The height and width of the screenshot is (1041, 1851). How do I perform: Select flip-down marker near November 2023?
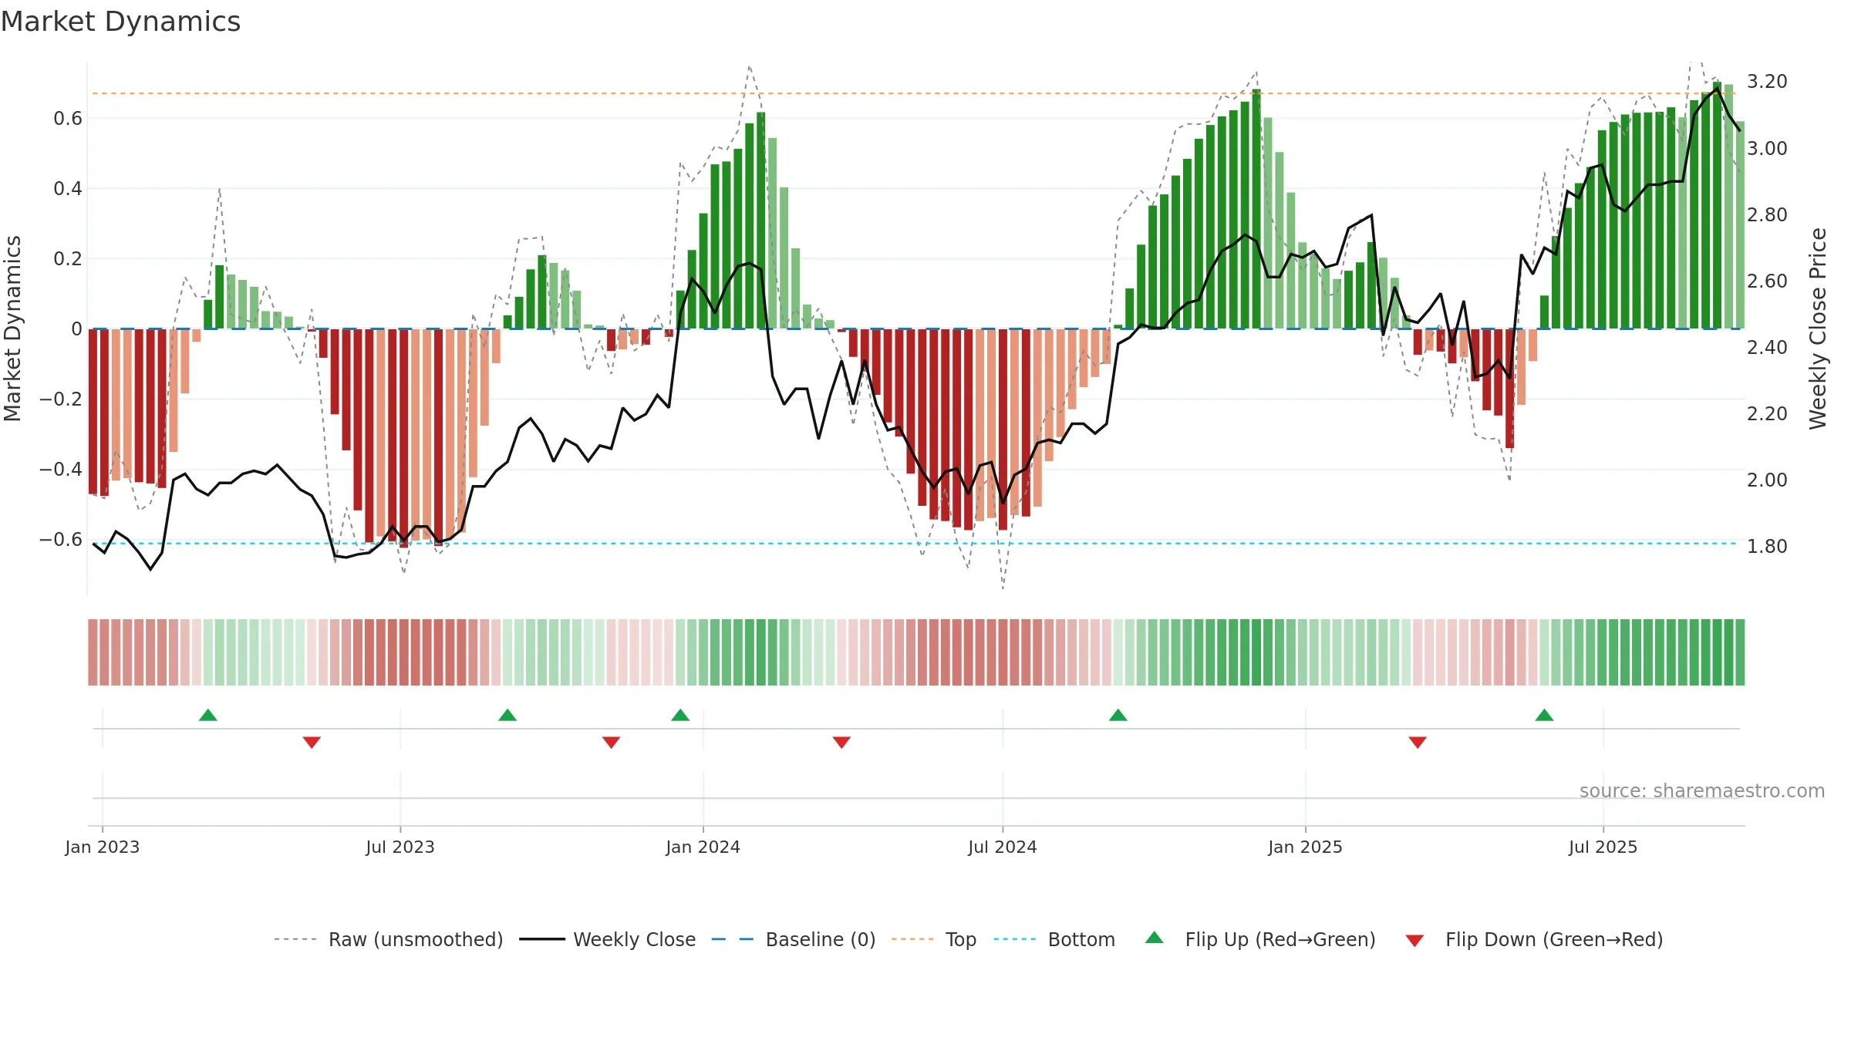(x=611, y=743)
